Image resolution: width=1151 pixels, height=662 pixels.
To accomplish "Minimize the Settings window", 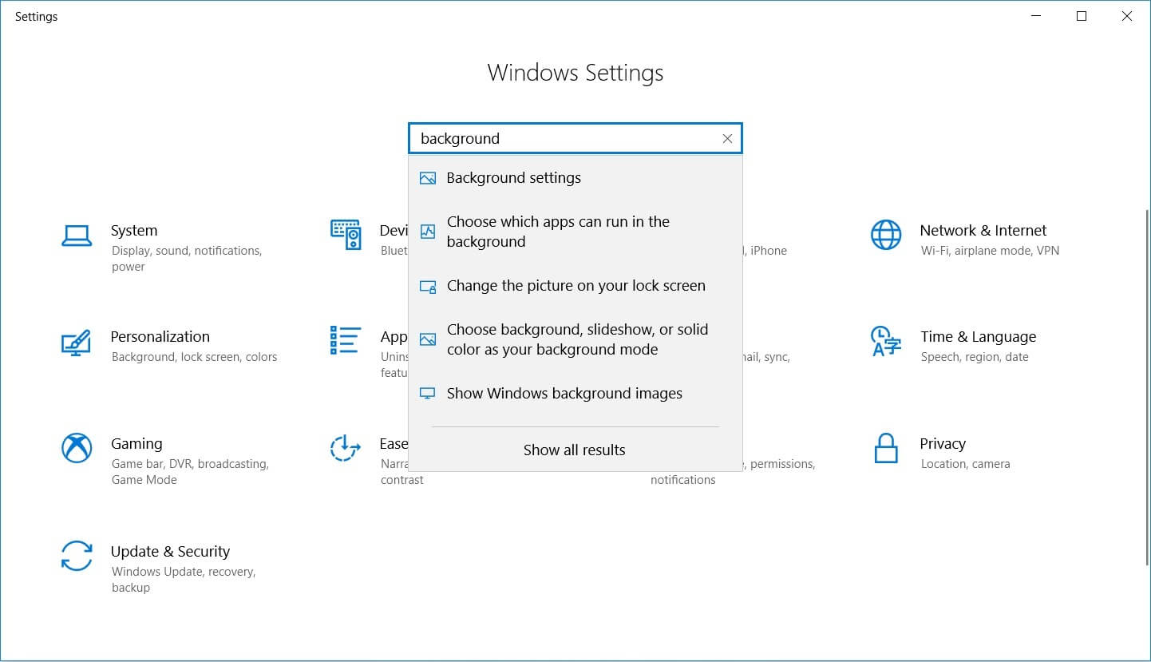I will [1036, 16].
